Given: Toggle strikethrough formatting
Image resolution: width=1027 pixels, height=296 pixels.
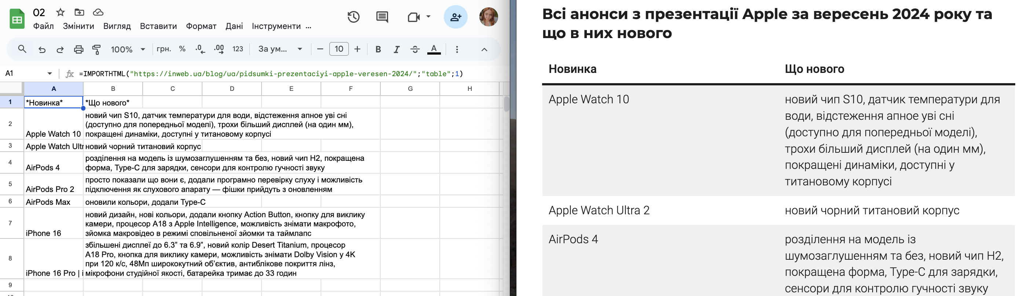Looking at the screenshot, I should (x=414, y=49).
